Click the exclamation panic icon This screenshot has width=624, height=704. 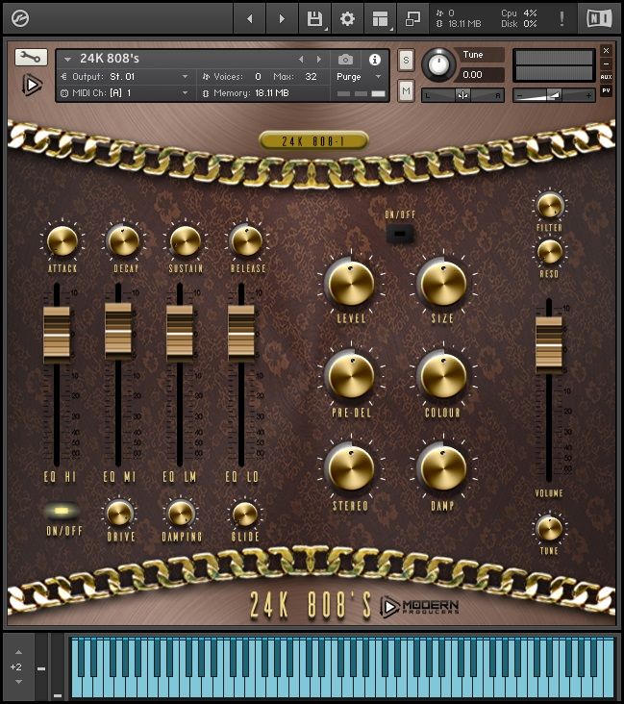pyautogui.click(x=562, y=18)
